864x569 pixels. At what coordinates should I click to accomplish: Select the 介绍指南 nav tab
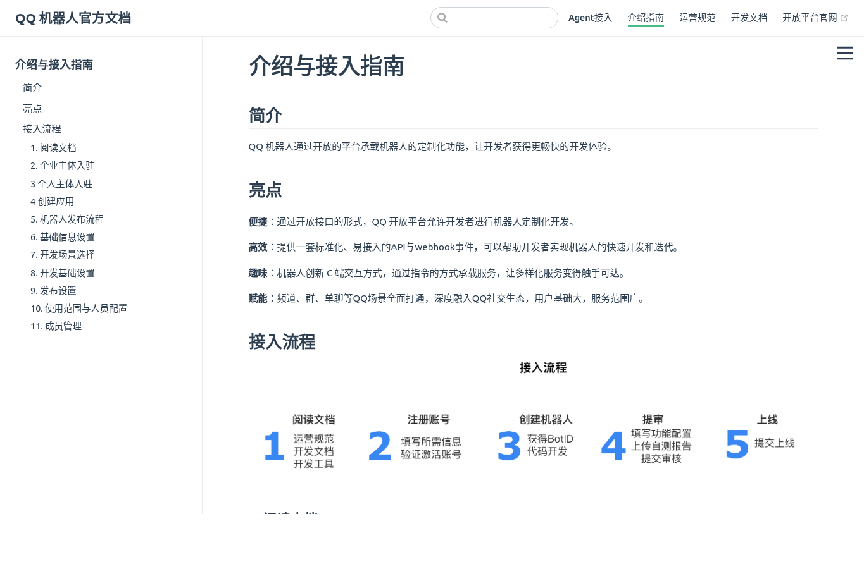[646, 18]
